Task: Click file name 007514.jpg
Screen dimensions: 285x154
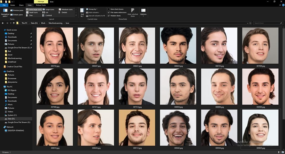Action: (137, 107)
